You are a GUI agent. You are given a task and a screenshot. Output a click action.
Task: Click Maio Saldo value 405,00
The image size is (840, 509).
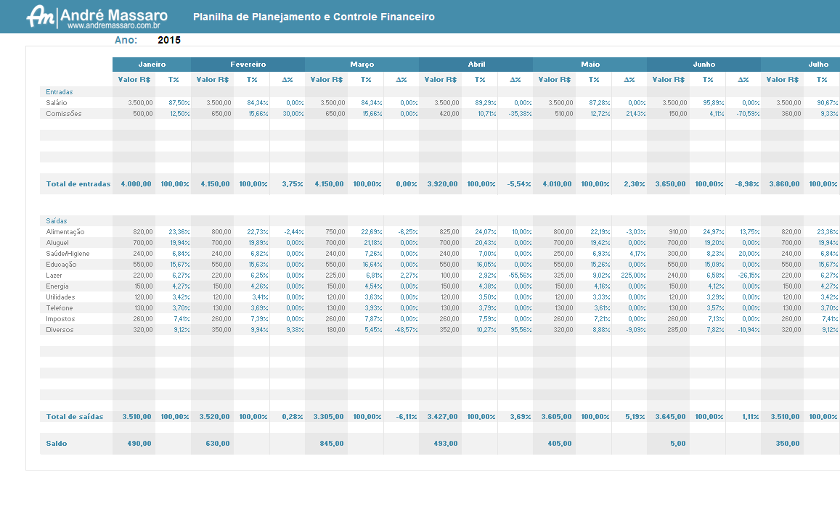pyautogui.click(x=560, y=443)
